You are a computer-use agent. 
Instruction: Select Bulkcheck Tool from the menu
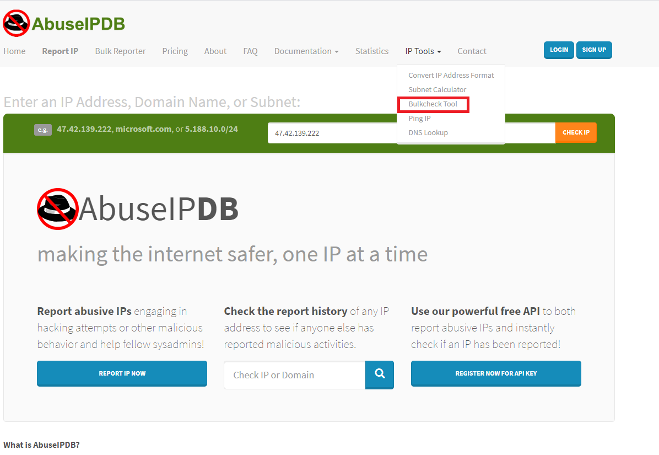(433, 104)
